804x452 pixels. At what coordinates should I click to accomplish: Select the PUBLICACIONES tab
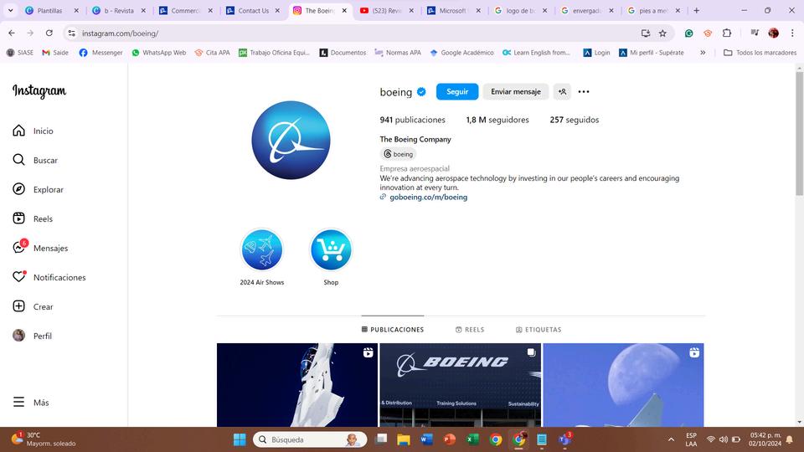[393, 330]
